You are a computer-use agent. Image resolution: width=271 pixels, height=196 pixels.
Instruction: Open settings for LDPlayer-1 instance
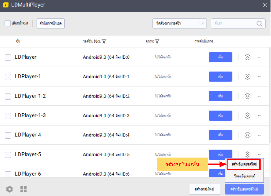coord(247,77)
